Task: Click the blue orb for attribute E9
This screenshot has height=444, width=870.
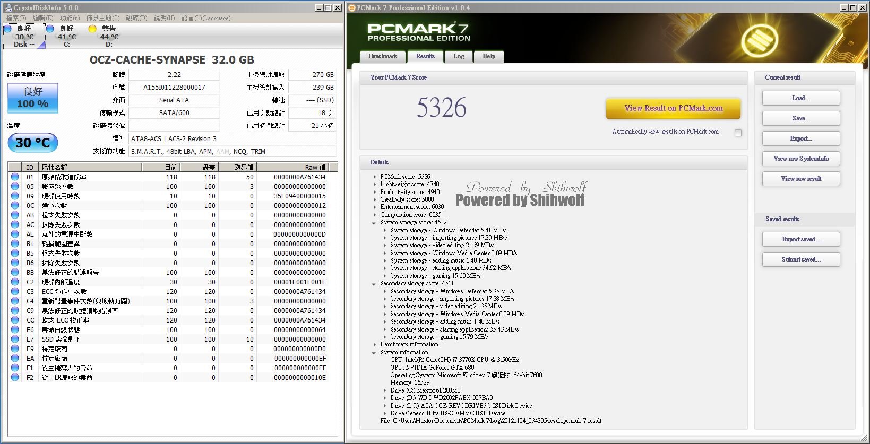Action: (15, 349)
